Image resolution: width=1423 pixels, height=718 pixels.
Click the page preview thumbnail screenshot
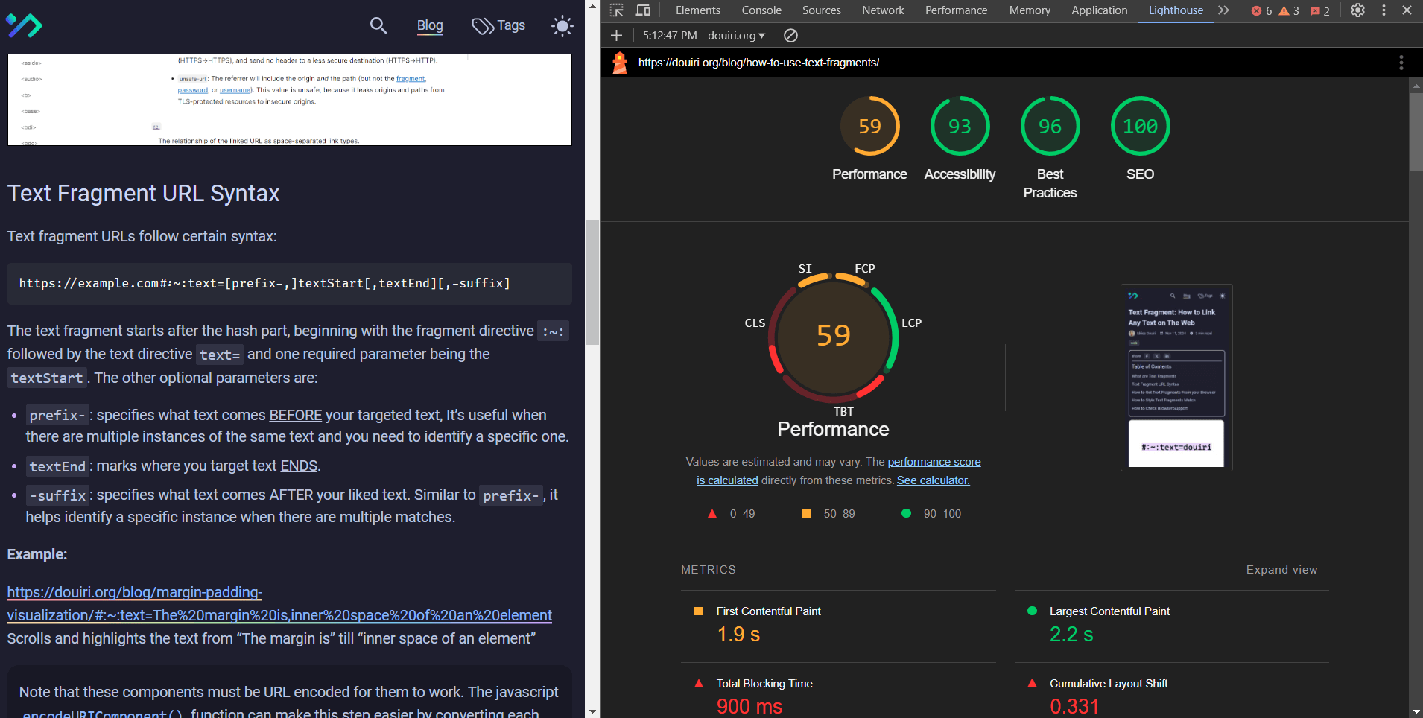[x=1176, y=378]
